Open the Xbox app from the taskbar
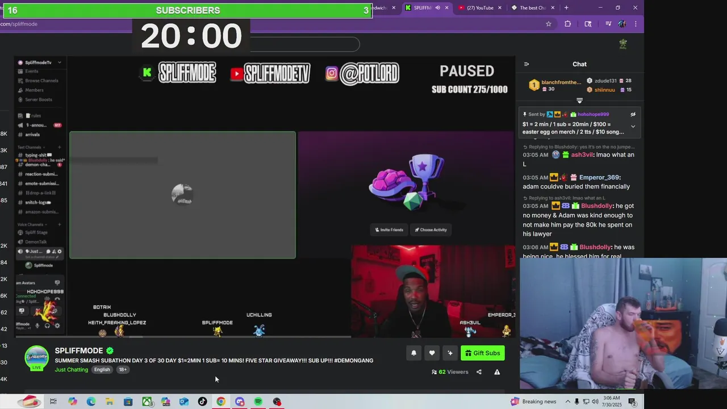727x409 pixels. [147, 402]
